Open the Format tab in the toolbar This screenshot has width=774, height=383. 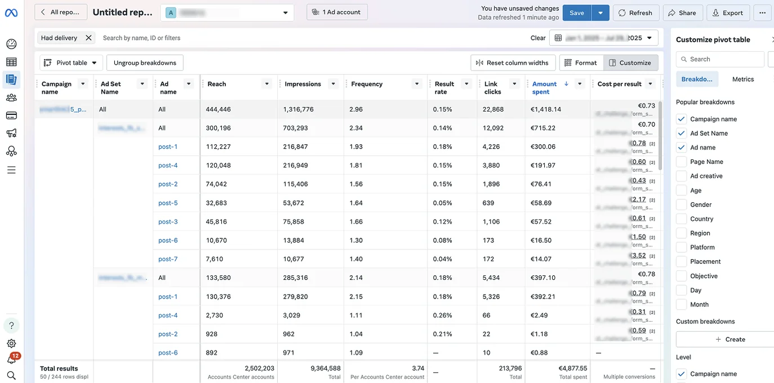(x=580, y=63)
